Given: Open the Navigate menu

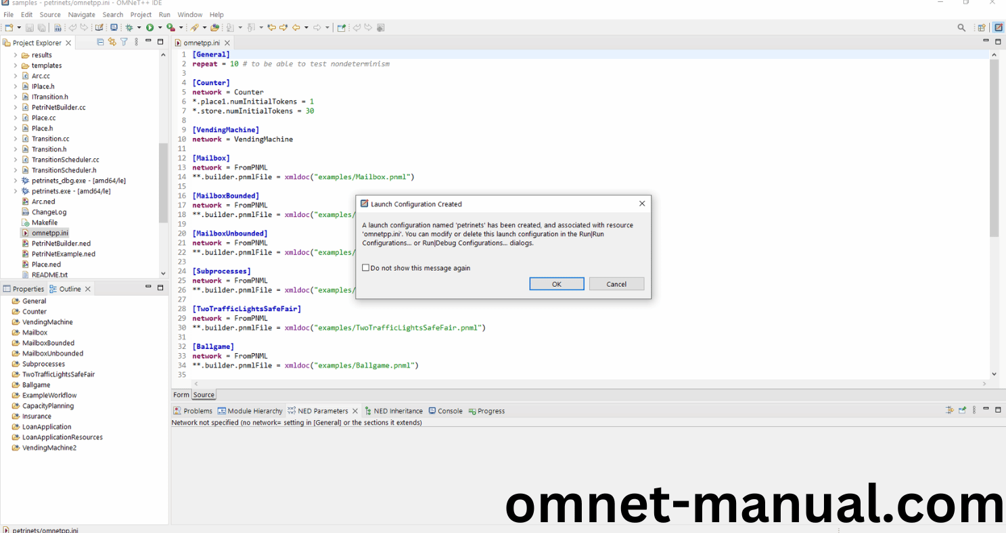Looking at the screenshot, I should coord(81,14).
